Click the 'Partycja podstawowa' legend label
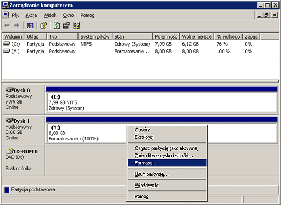Image resolution: width=281 pixels, height=205 pixels. [33, 189]
